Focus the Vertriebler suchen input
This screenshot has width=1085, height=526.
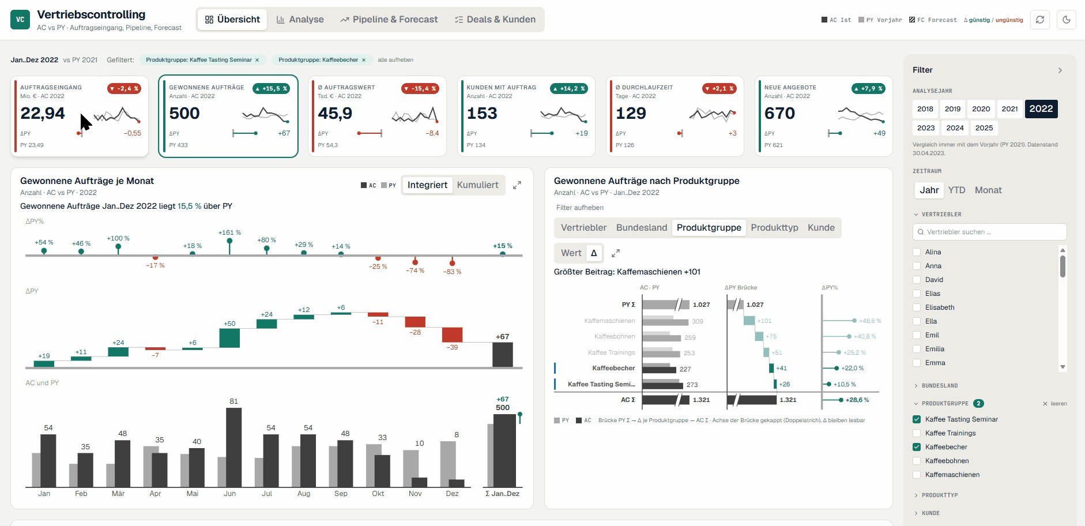point(989,232)
